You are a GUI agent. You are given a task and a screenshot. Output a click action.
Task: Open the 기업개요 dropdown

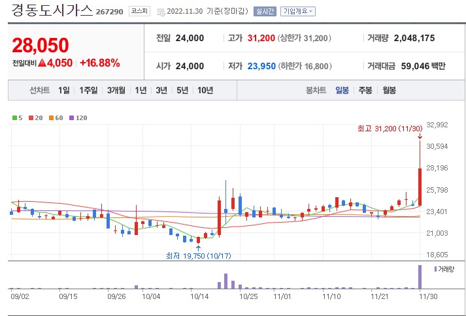click(x=298, y=12)
